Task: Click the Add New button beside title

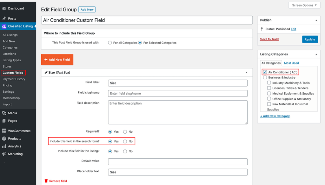Action: point(87,10)
